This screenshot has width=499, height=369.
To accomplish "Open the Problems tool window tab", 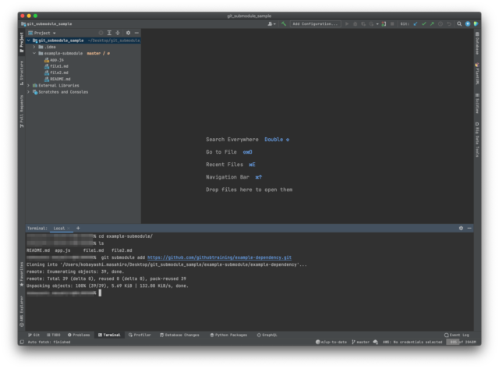I will point(79,335).
